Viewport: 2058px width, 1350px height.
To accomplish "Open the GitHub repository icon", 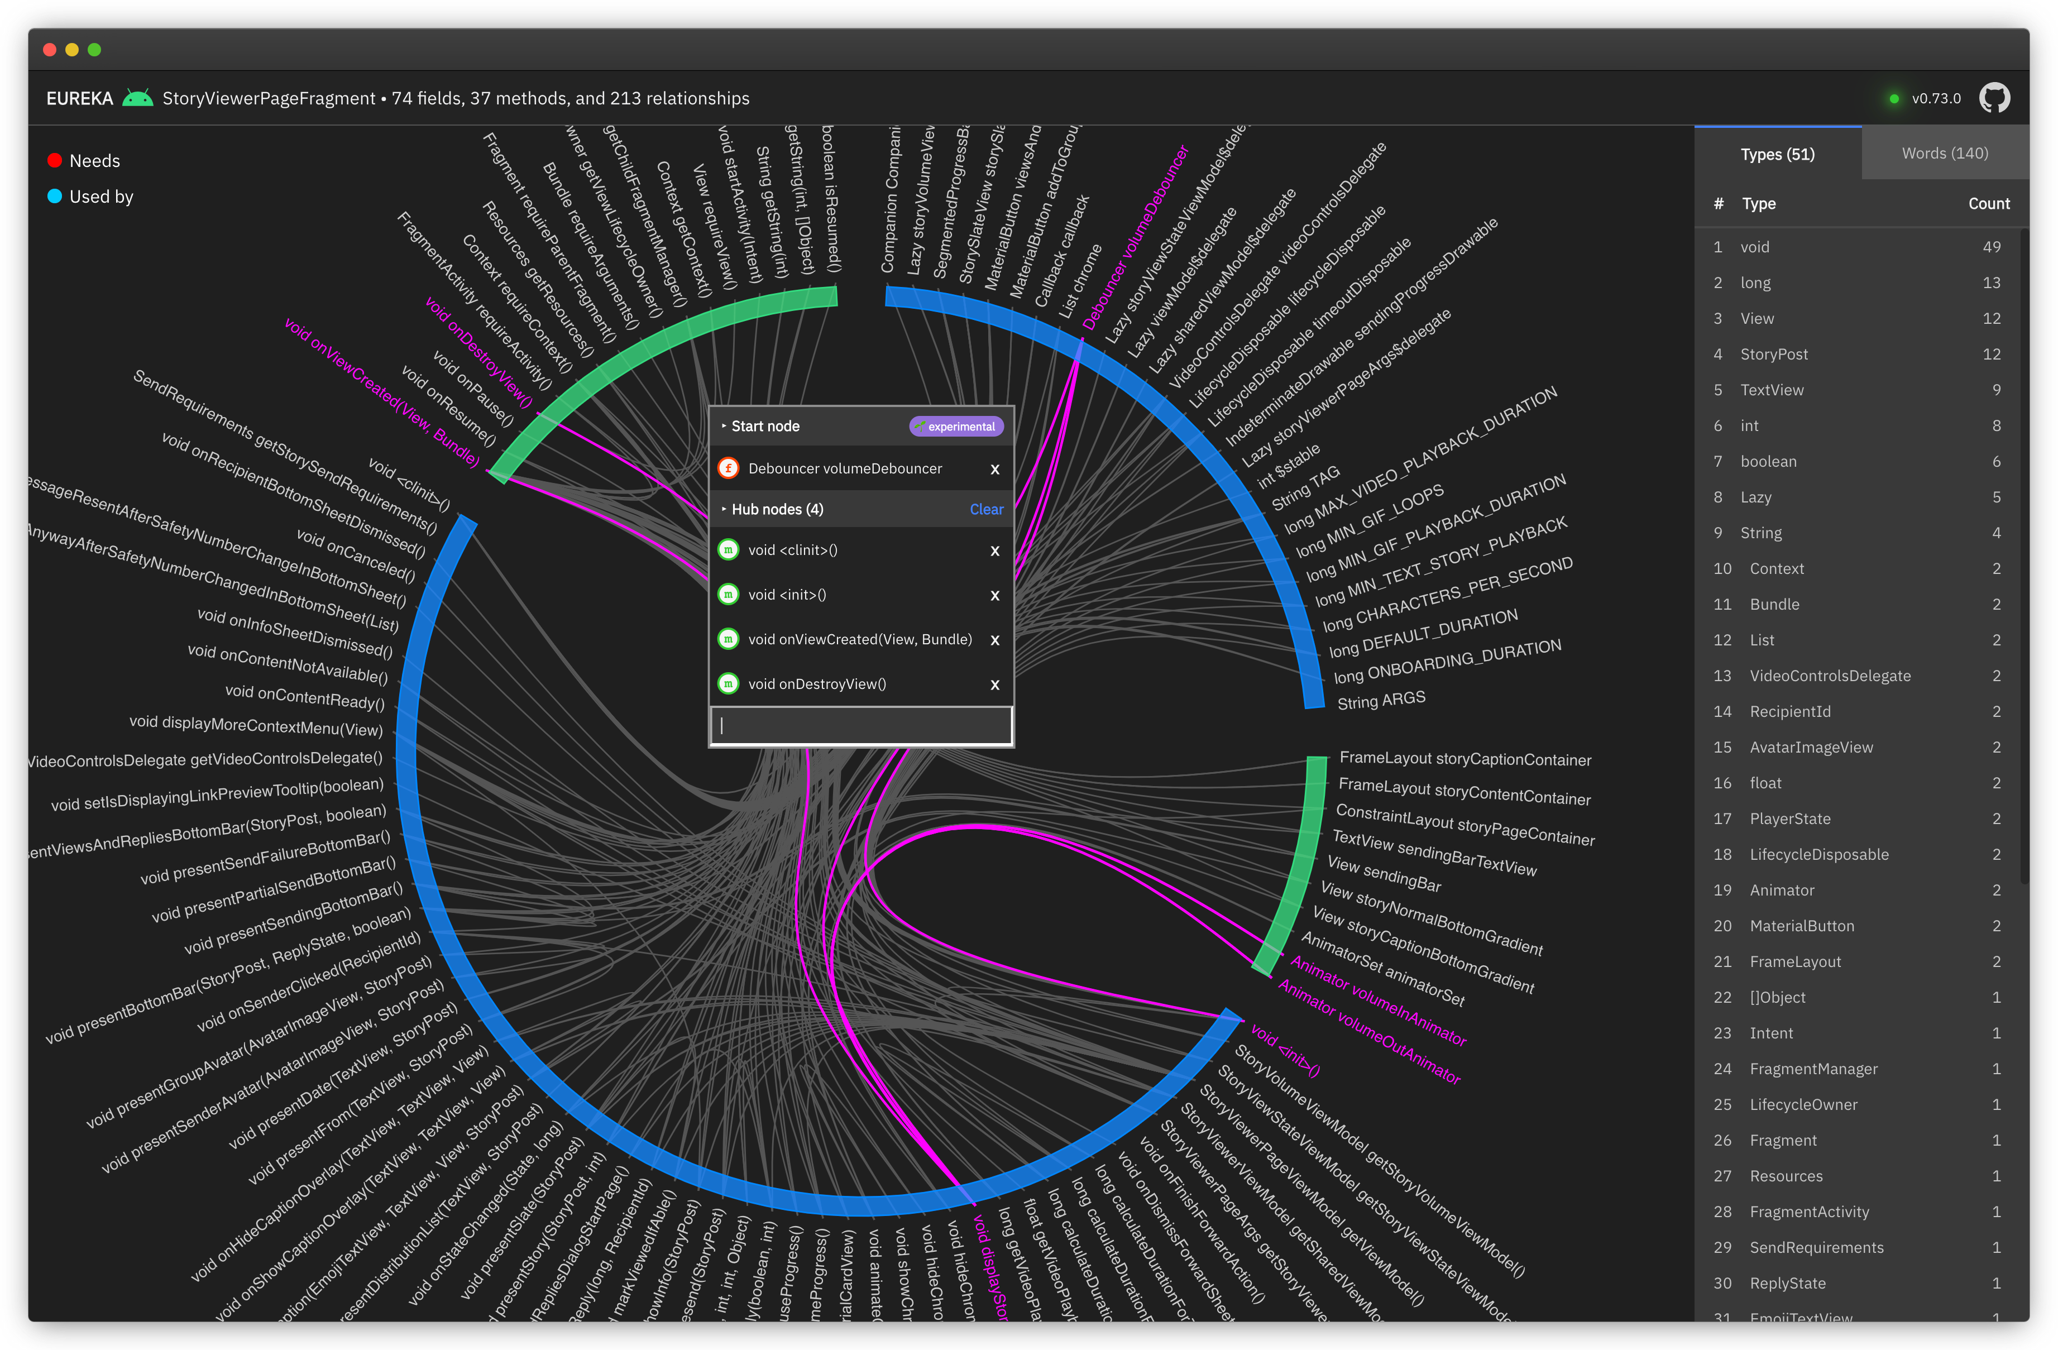I will coord(1994,99).
